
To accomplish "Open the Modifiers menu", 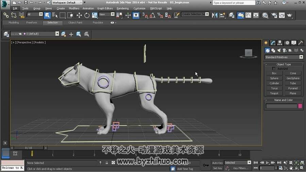I will (74, 8).
